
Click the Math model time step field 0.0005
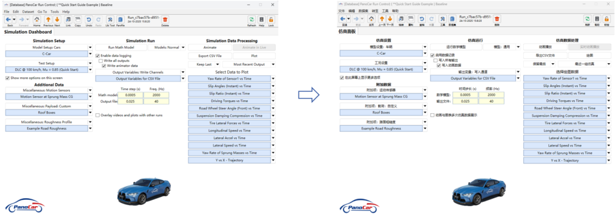(130, 95)
